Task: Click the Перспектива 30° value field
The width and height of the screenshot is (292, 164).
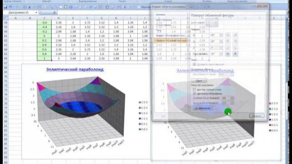Action: [215, 54]
